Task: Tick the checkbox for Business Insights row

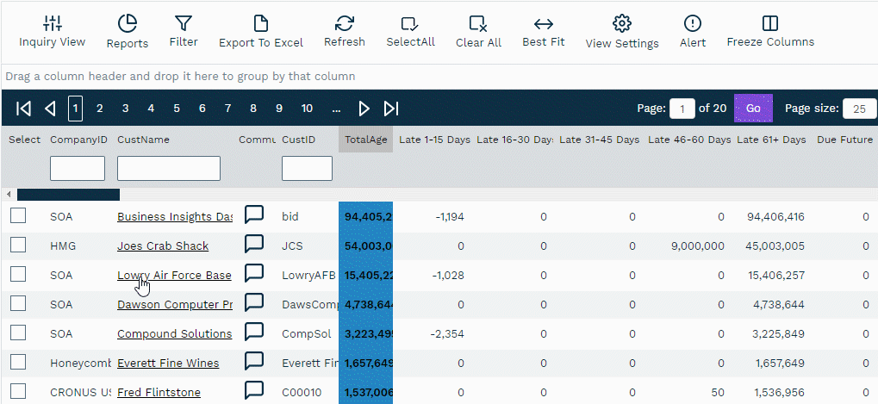Action: [x=18, y=216]
